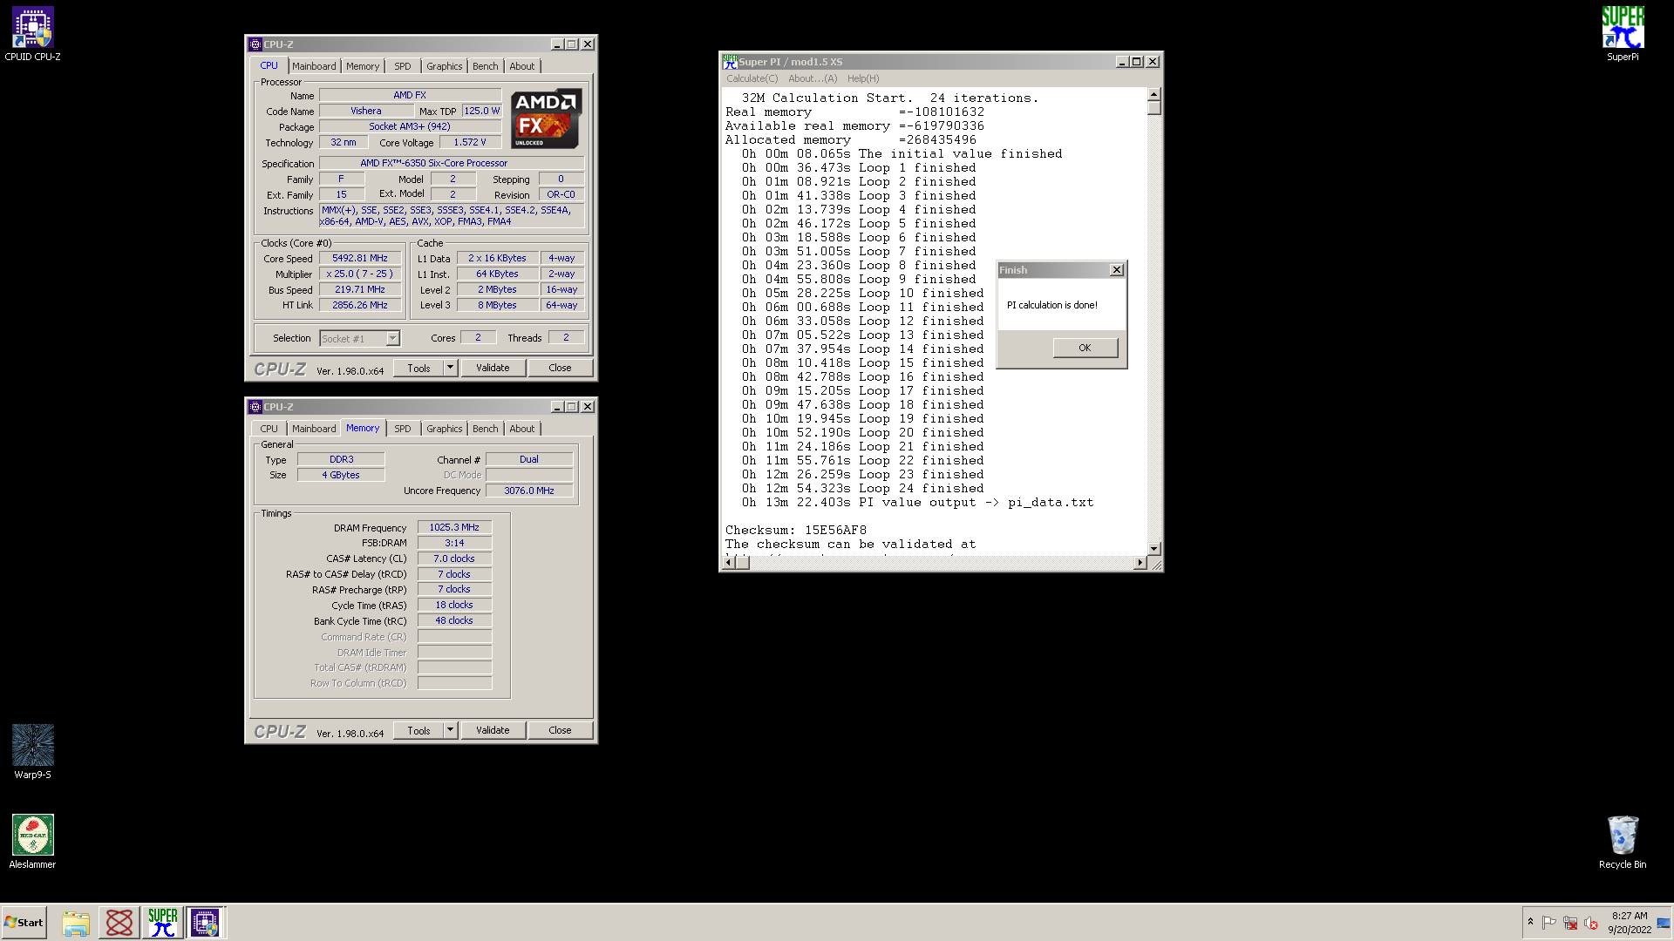Open Memory tab in top CPU-Z window

point(363,66)
